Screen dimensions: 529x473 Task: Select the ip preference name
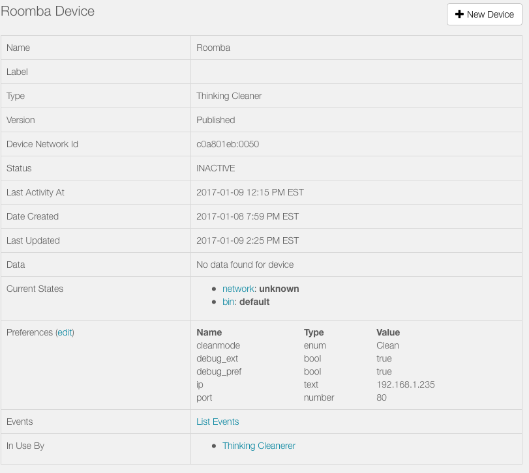pos(200,385)
